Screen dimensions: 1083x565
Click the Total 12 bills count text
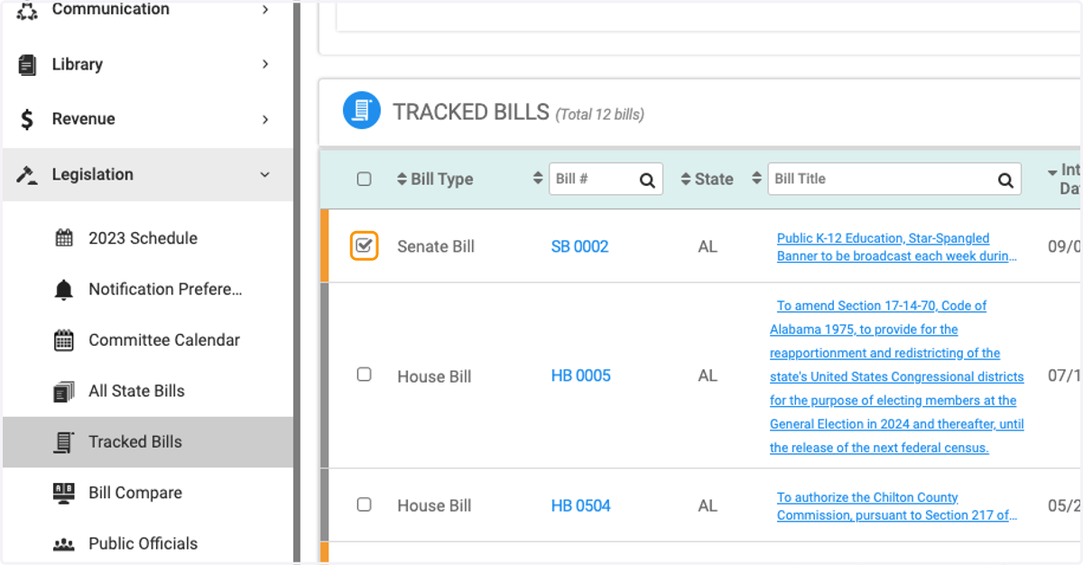pyautogui.click(x=600, y=115)
